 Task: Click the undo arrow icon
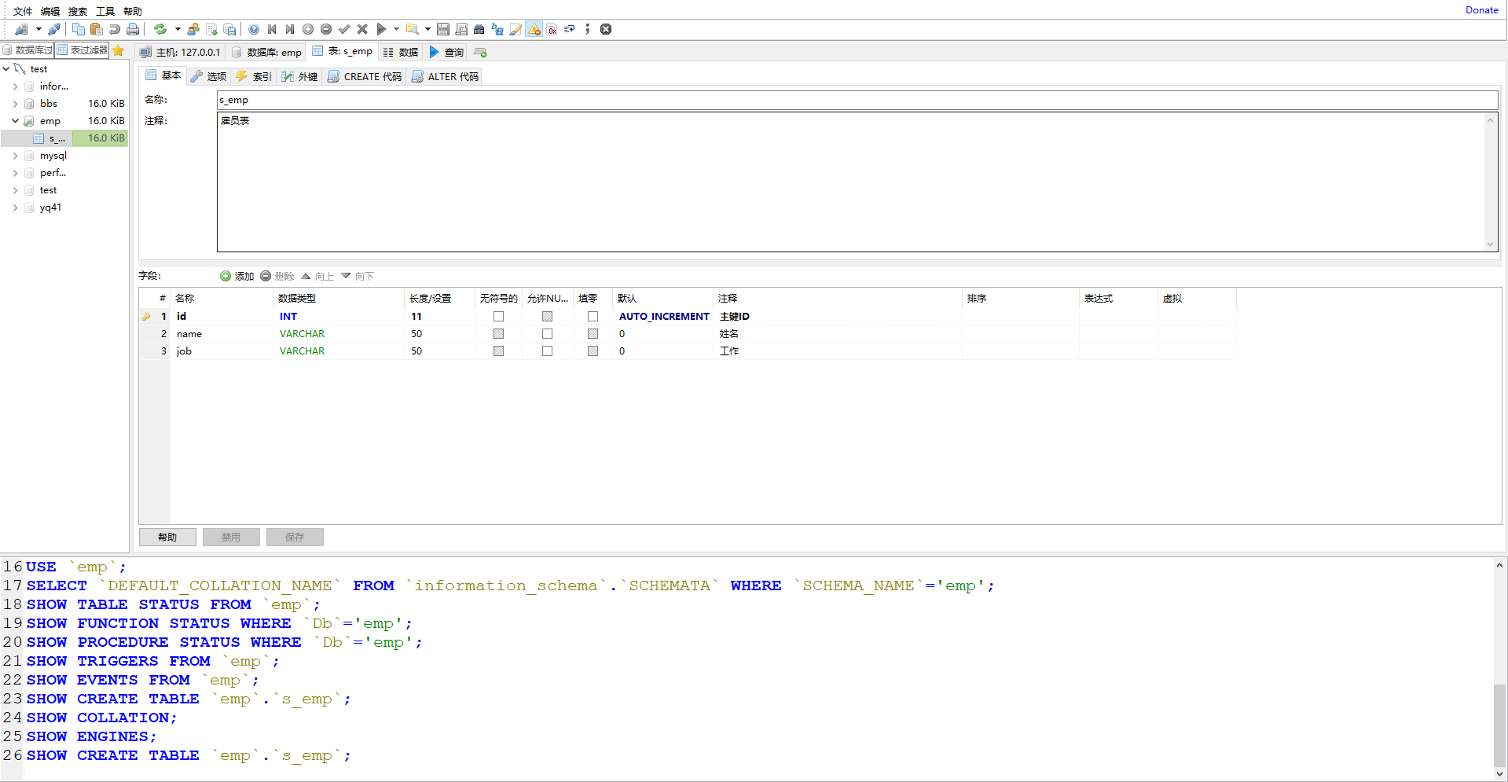click(x=115, y=29)
